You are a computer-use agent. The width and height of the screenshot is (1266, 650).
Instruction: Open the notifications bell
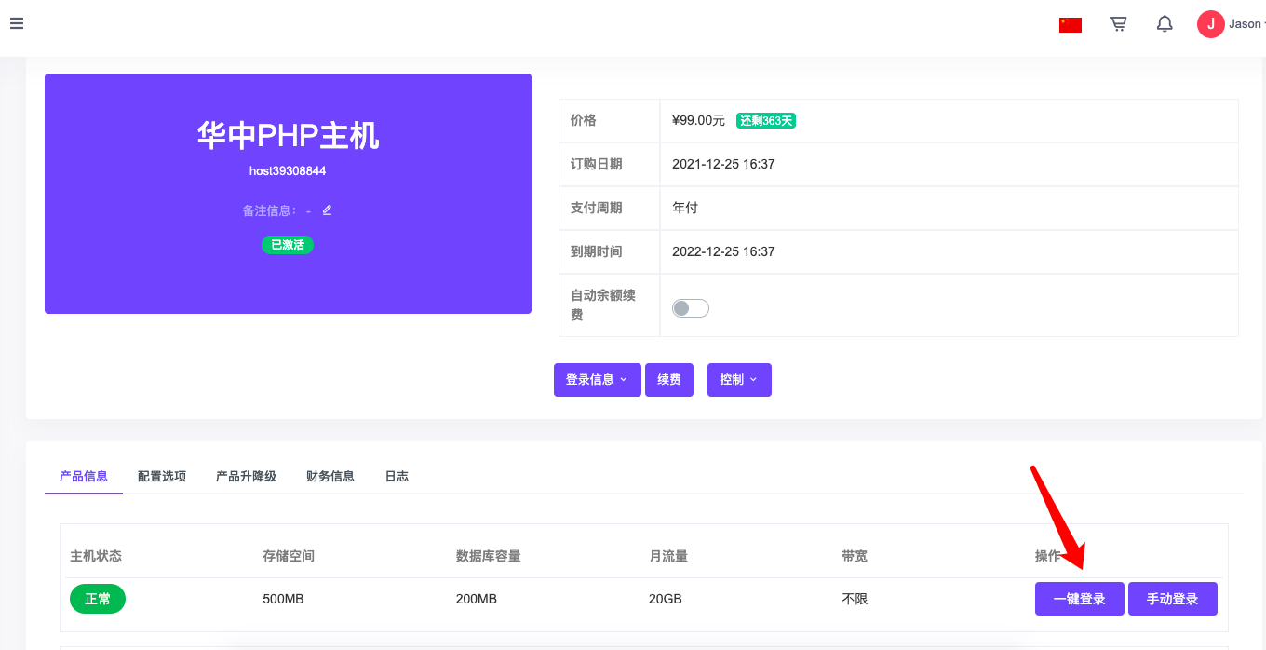point(1164,24)
